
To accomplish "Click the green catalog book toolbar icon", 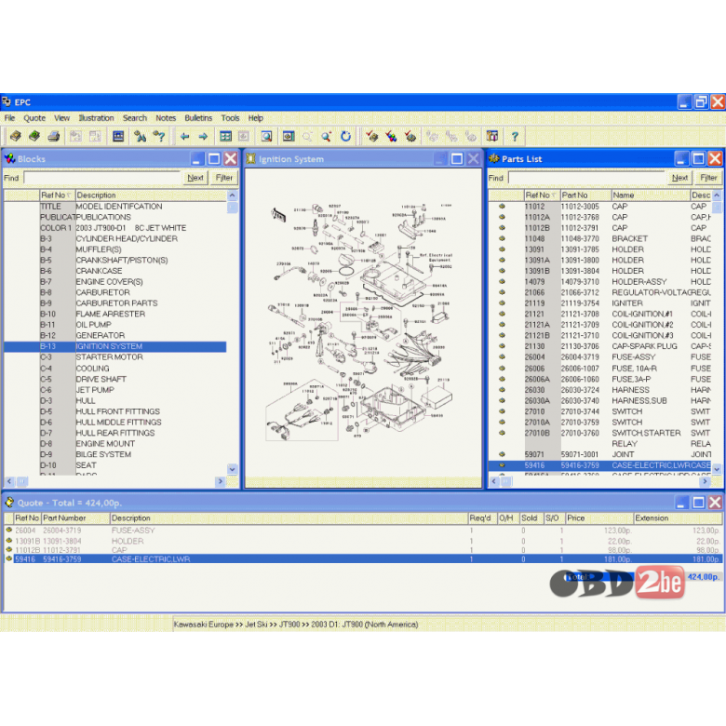I will pos(34,136).
